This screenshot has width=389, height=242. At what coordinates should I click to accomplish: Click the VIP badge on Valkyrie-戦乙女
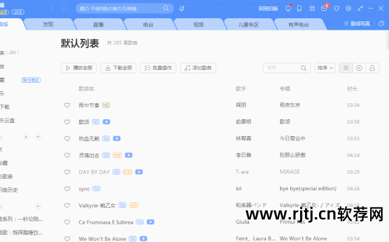(133, 205)
